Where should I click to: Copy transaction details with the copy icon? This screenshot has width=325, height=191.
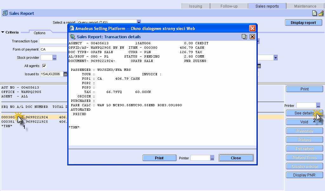coord(244,37)
